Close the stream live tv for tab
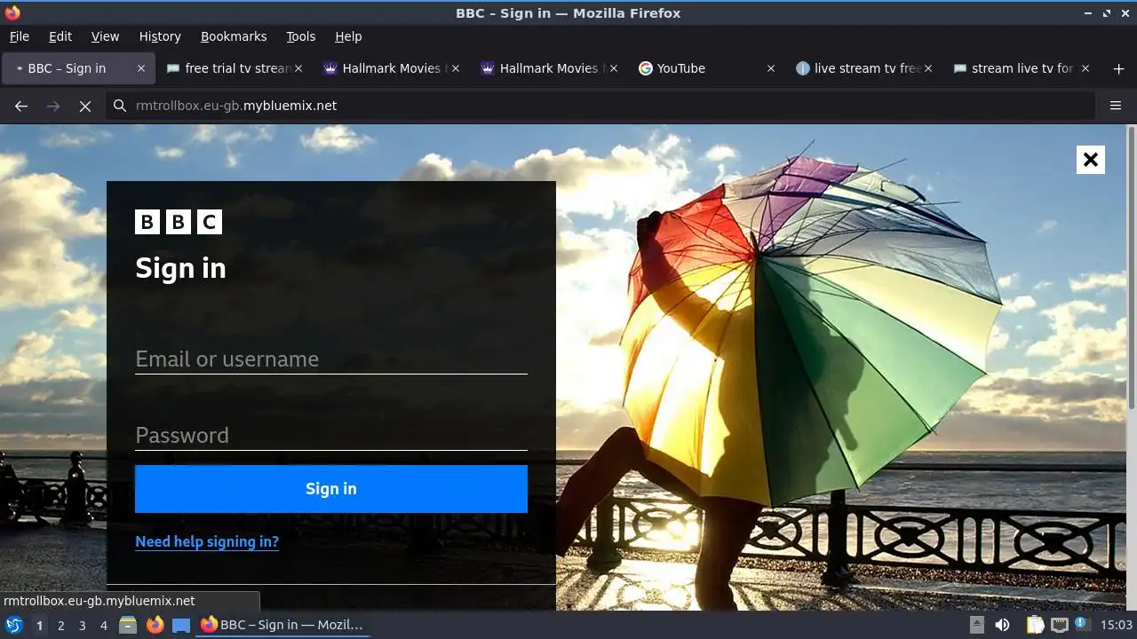1137x639 pixels. click(1085, 68)
